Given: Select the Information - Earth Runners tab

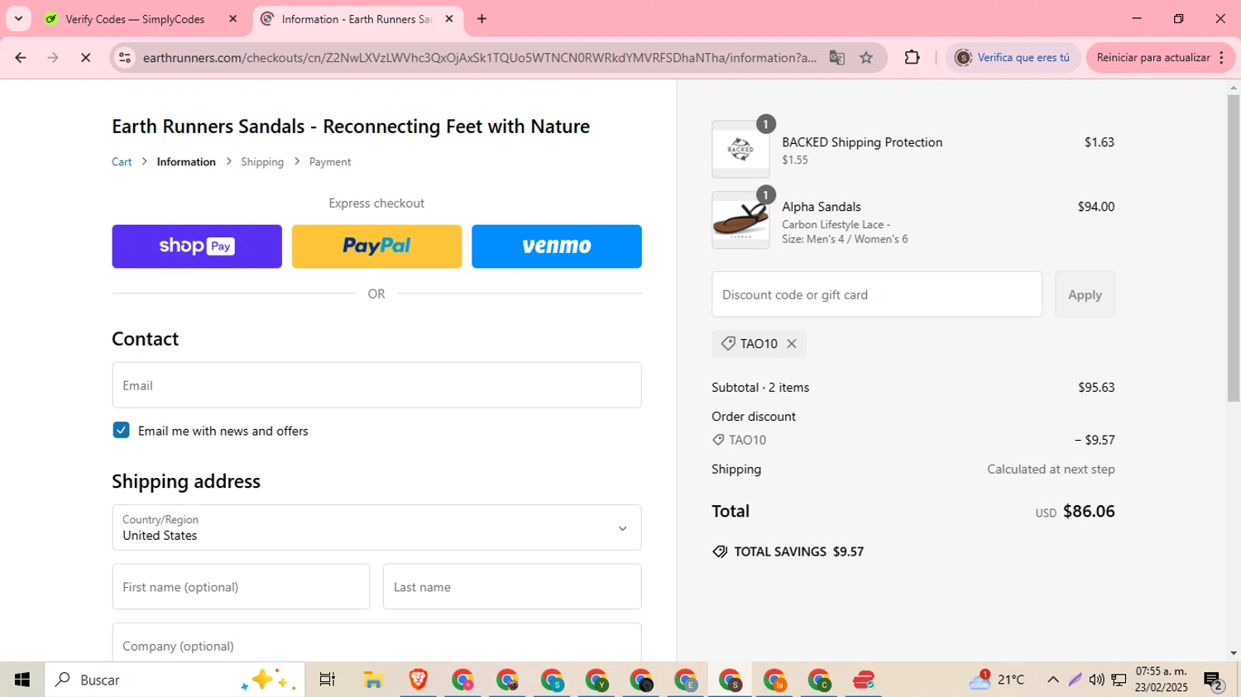Looking at the screenshot, I should [356, 19].
